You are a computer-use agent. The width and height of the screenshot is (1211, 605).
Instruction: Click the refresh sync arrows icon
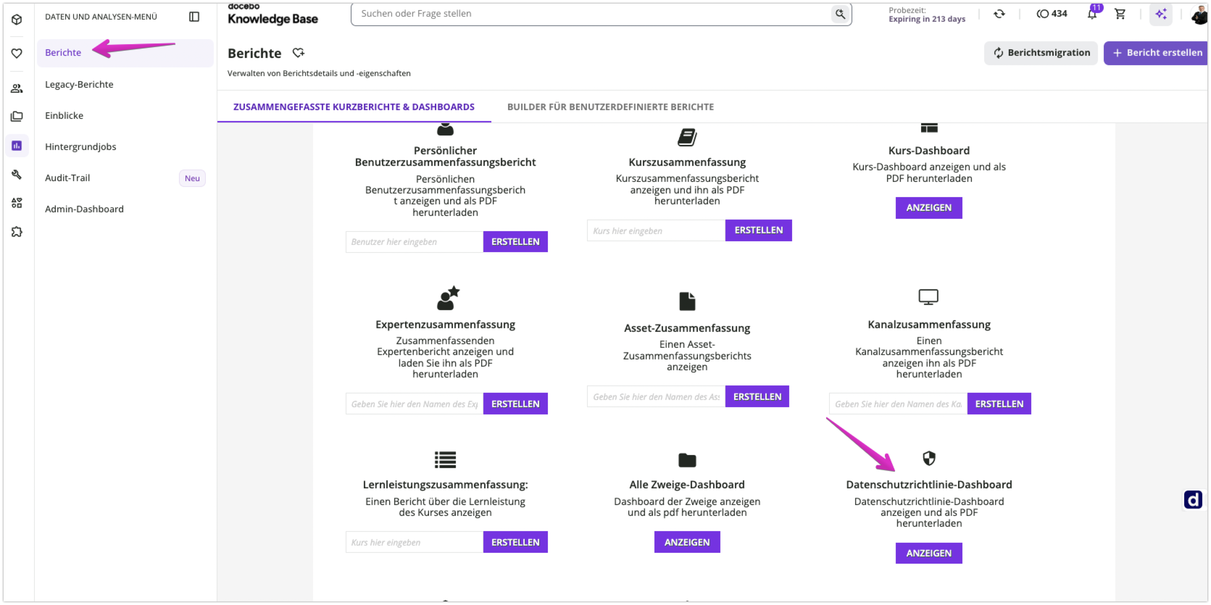[999, 14]
